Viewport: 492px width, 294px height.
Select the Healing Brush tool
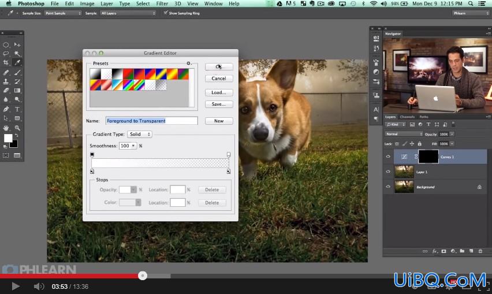click(x=6, y=72)
